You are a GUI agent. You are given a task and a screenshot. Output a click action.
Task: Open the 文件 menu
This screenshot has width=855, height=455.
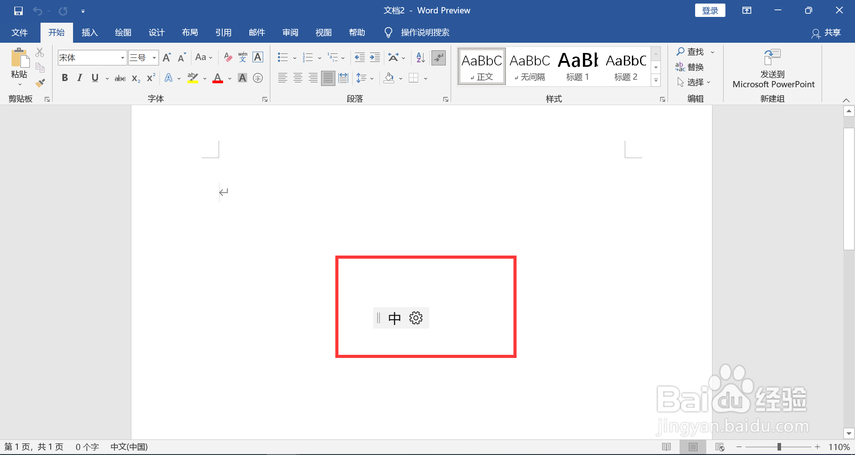point(20,32)
